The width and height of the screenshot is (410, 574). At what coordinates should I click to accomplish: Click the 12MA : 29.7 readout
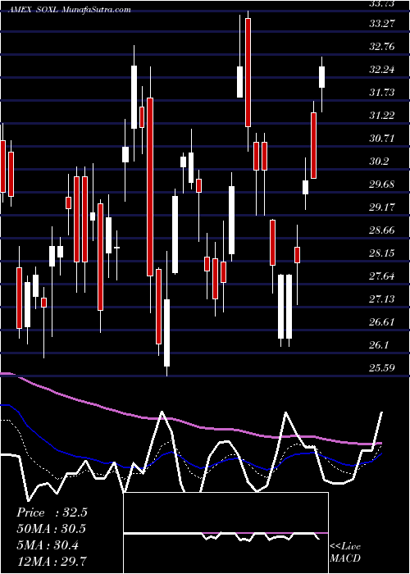click(x=52, y=562)
